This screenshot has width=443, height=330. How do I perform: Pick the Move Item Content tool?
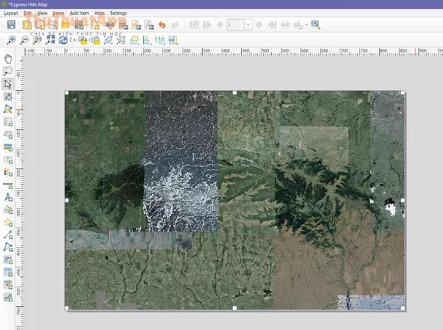8,97
